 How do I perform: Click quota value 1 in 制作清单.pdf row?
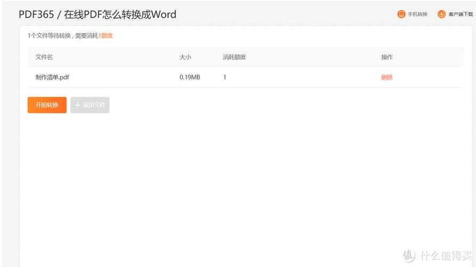coord(224,77)
